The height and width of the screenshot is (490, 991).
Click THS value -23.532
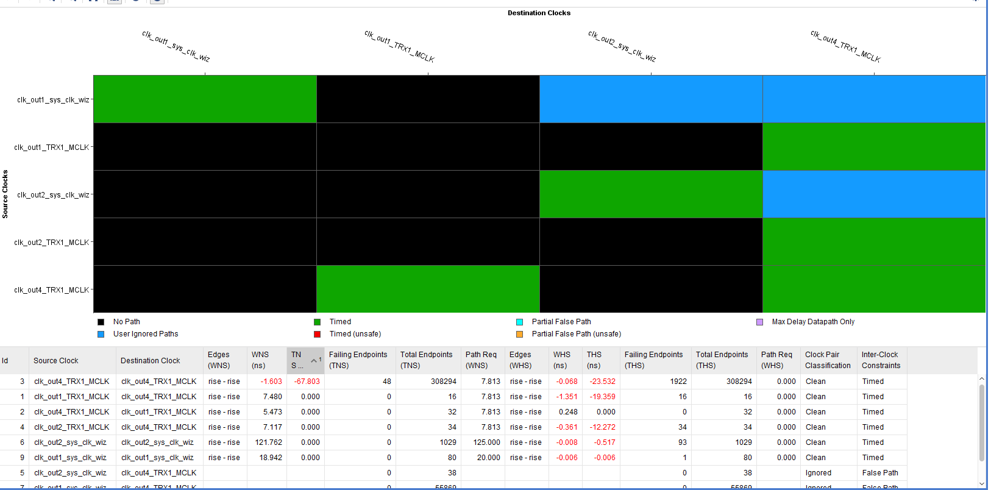click(x=602, y=382)
